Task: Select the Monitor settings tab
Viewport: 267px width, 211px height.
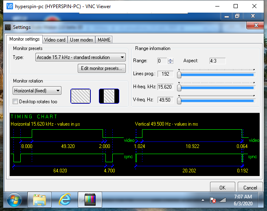Action: click(x=24, y=39)
